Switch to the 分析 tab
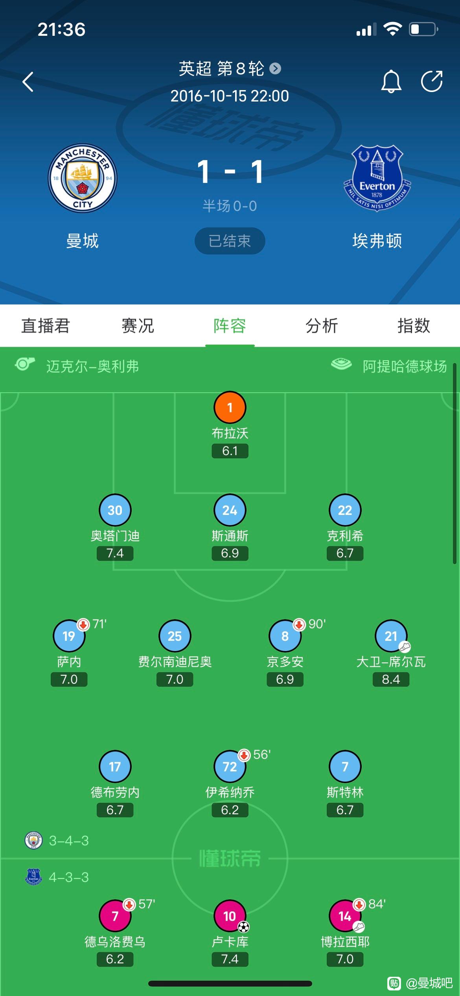Image resolution: width=460 pixels, height=996 pixels. [x=322, y=326]
